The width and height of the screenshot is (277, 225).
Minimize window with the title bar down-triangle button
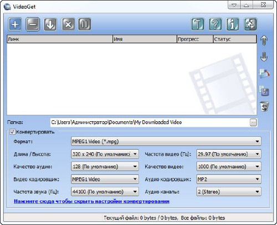[234, 5]
